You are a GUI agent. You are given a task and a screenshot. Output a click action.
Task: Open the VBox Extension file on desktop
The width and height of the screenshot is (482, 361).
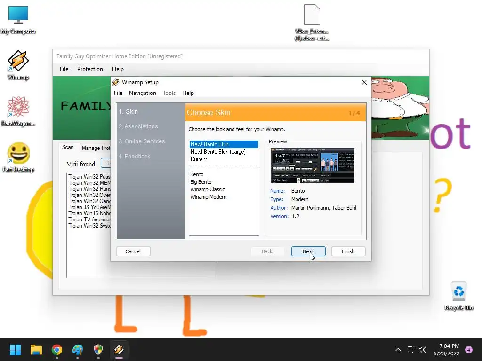(312, 23)
